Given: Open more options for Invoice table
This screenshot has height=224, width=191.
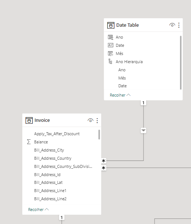Looking at the screenshot, I should pos(97,120).
